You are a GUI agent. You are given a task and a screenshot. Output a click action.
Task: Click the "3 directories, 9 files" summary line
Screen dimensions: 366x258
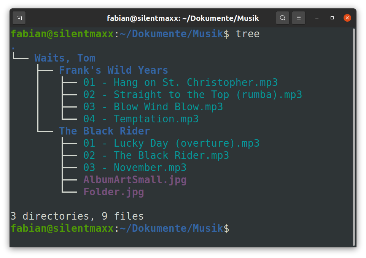tap(77, 216)
